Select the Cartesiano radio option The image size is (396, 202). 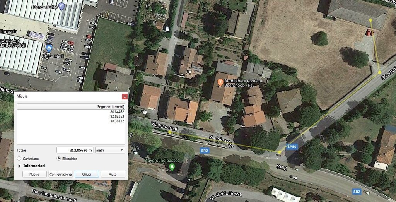tap(19, 159)
